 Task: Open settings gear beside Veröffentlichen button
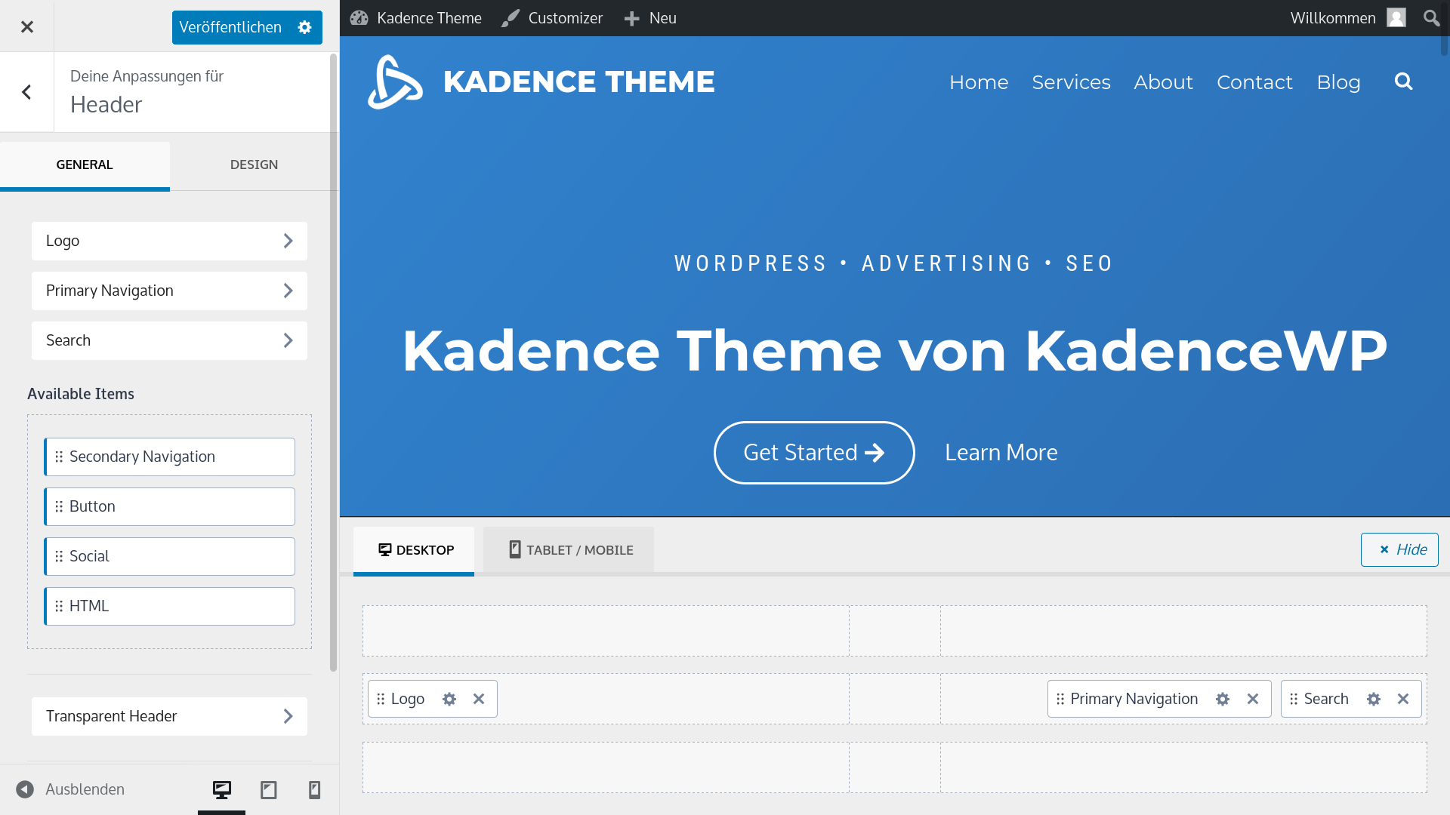point(304,26)
